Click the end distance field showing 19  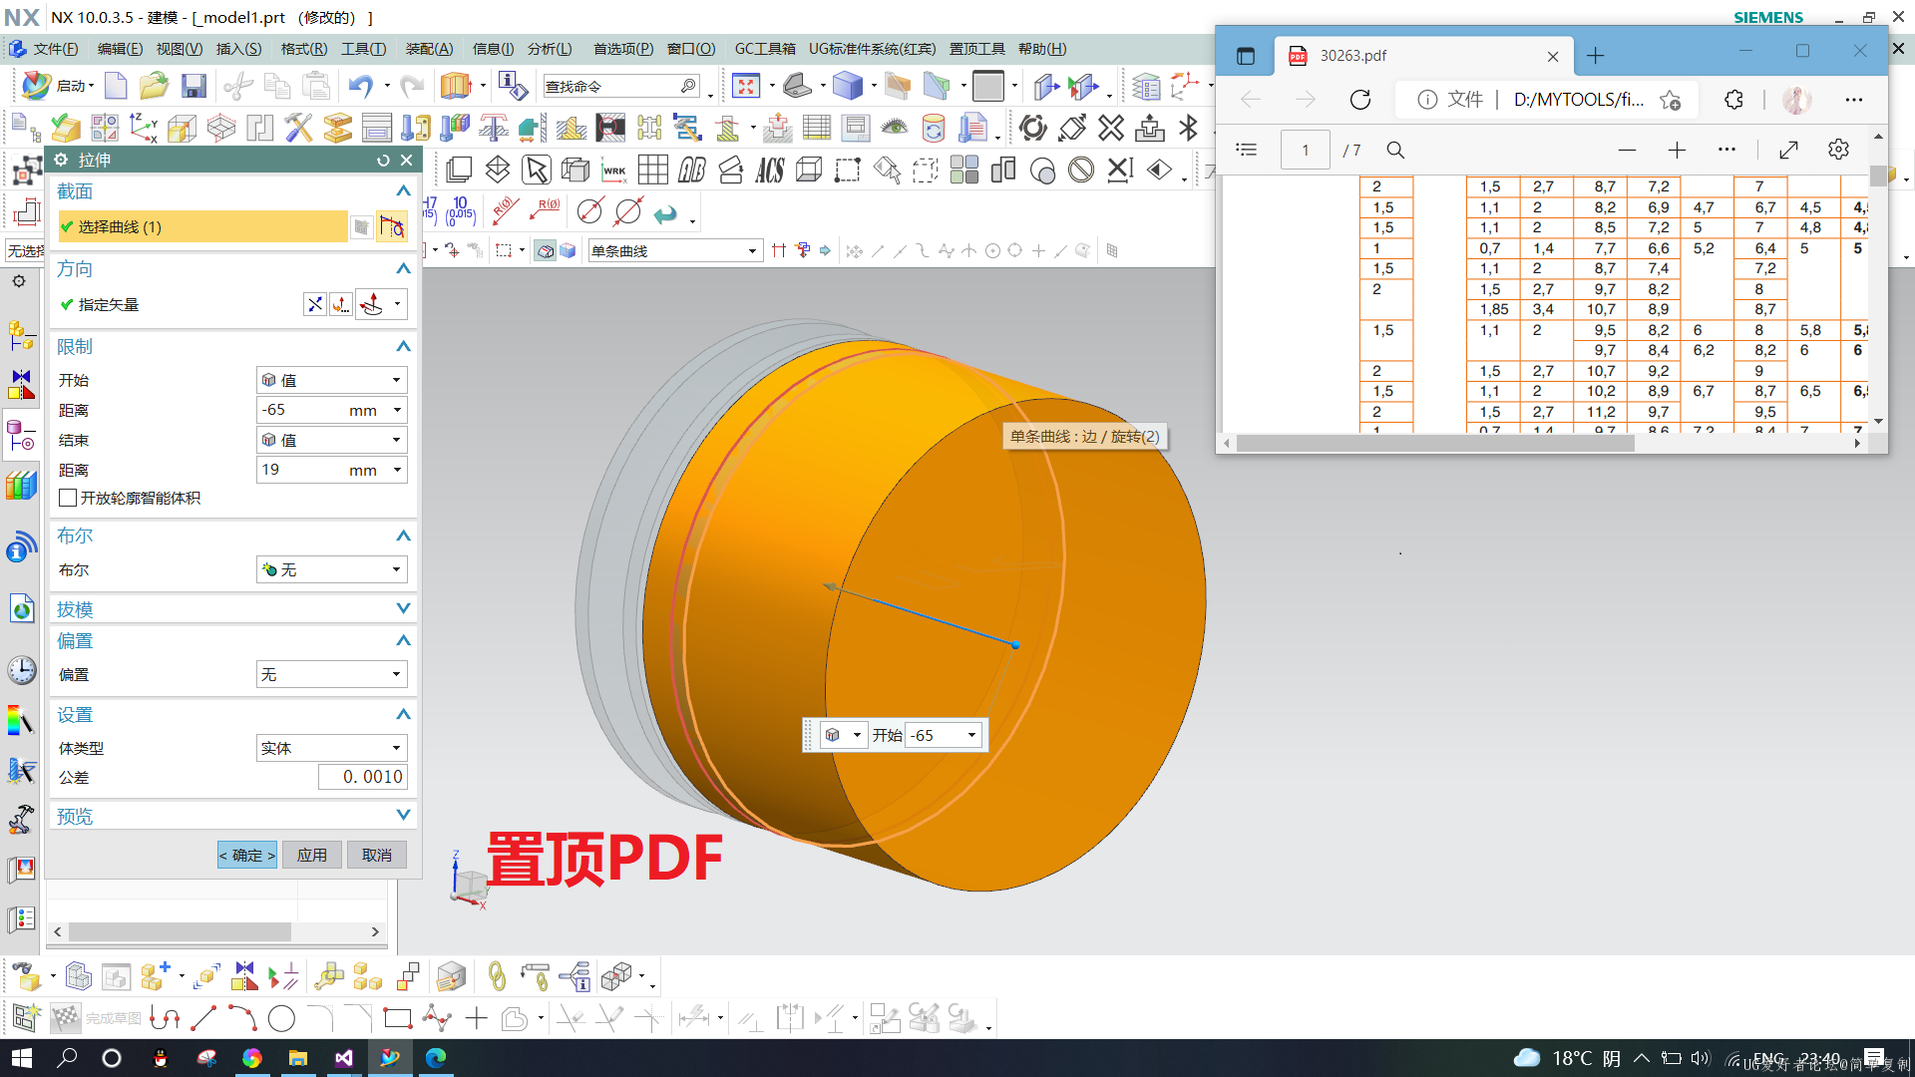click(332, 470)
